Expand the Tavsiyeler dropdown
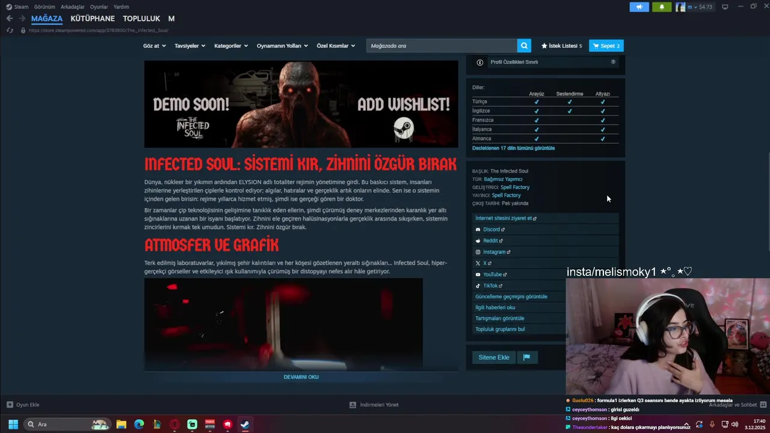Viewport: 770px width, 433px height. pyautogui.click(x=189, y=46)
